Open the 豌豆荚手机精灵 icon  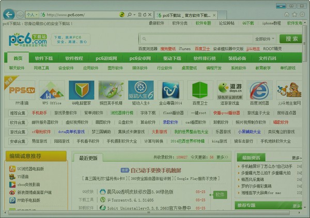click(111, 90)
